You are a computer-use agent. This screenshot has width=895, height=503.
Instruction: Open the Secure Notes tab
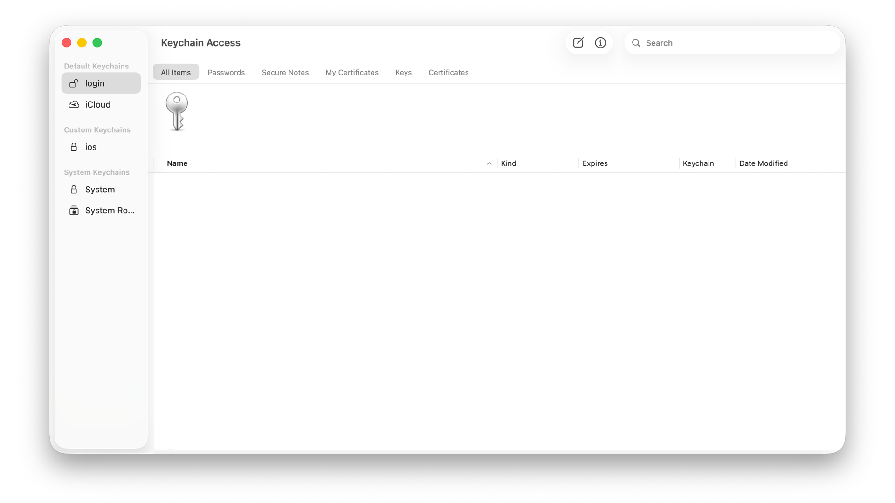[285, 72]
